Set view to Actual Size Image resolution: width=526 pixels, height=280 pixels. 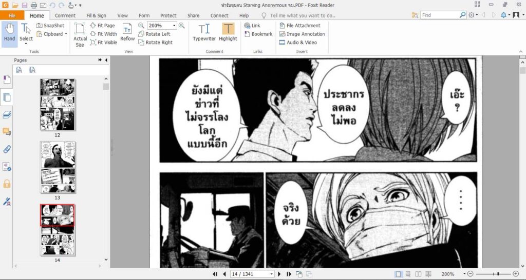pos(80,34)
